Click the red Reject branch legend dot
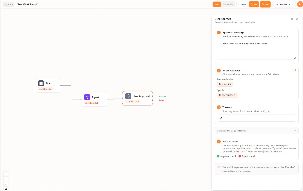Screen dimensions: 303x191 pyautogui.click(x=240, y=156)
